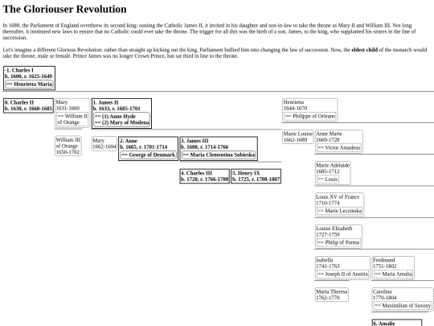Click the spouse Maria Amalia
The width and height of the screenshot is (434, 326).
(393, 274)
